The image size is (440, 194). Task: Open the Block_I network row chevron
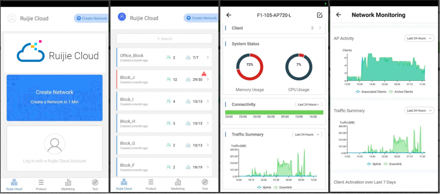tap(208, 101)
